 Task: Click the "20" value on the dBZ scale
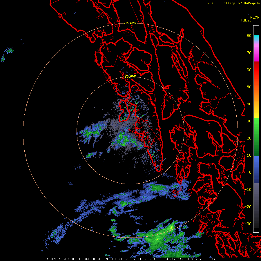tap(249, 138)
